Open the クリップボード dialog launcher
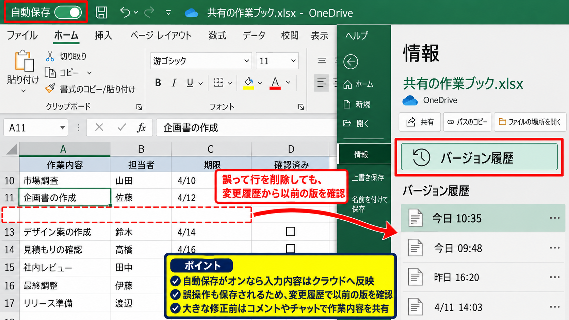Screen dimensions: 569x320 coord(139,107)
